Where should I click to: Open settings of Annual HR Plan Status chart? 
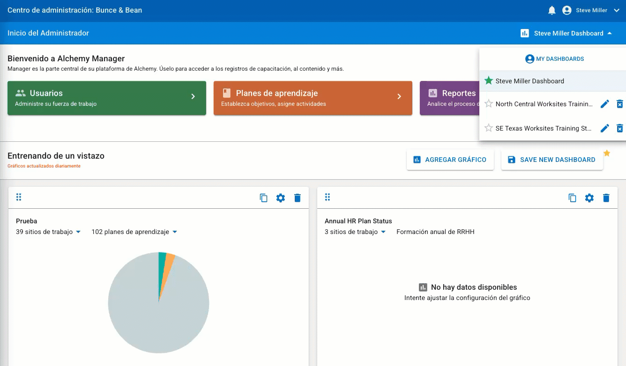[589, 198]
